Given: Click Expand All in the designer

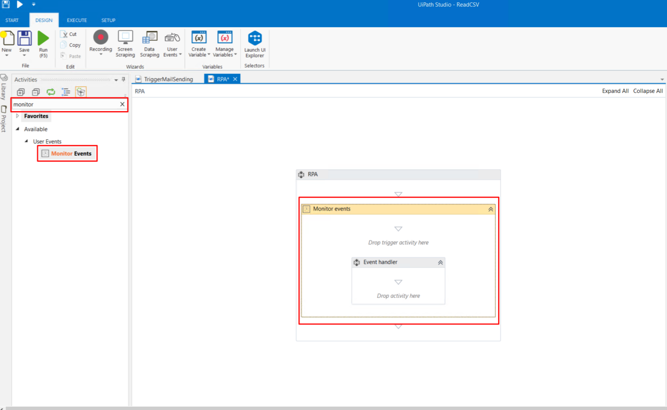Looking at the screenshot, I should (615, 91).
